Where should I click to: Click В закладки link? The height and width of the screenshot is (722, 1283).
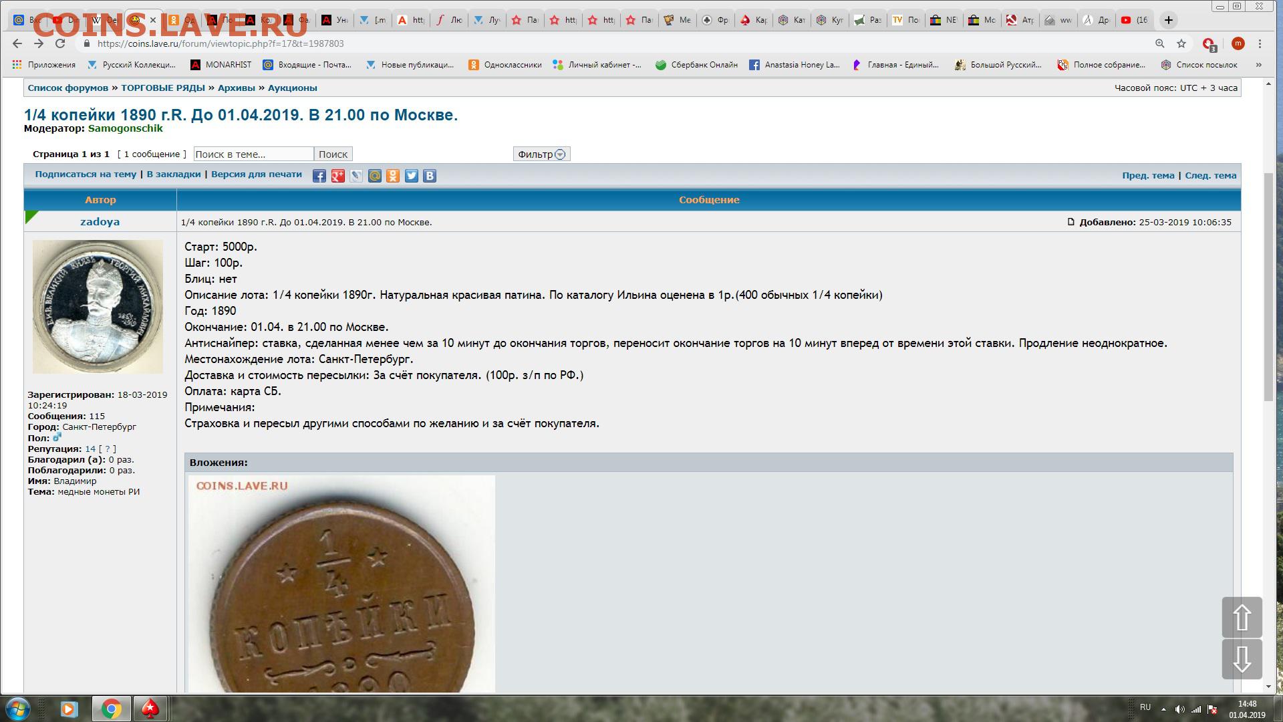(174, 174)
